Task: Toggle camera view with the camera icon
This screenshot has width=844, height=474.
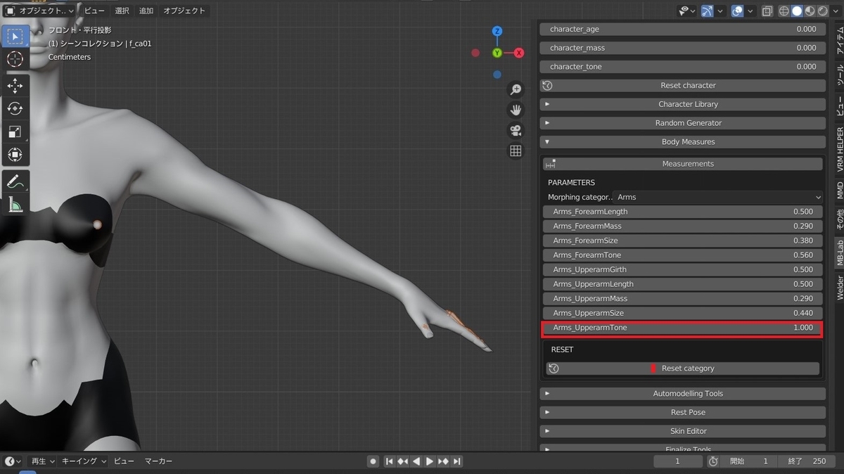Action: (x=516, y=130)
